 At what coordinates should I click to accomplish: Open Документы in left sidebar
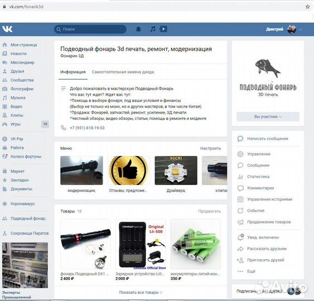[17, 189]
